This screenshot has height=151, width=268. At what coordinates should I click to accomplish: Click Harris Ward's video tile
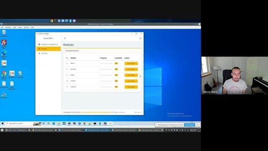(234, 75)
